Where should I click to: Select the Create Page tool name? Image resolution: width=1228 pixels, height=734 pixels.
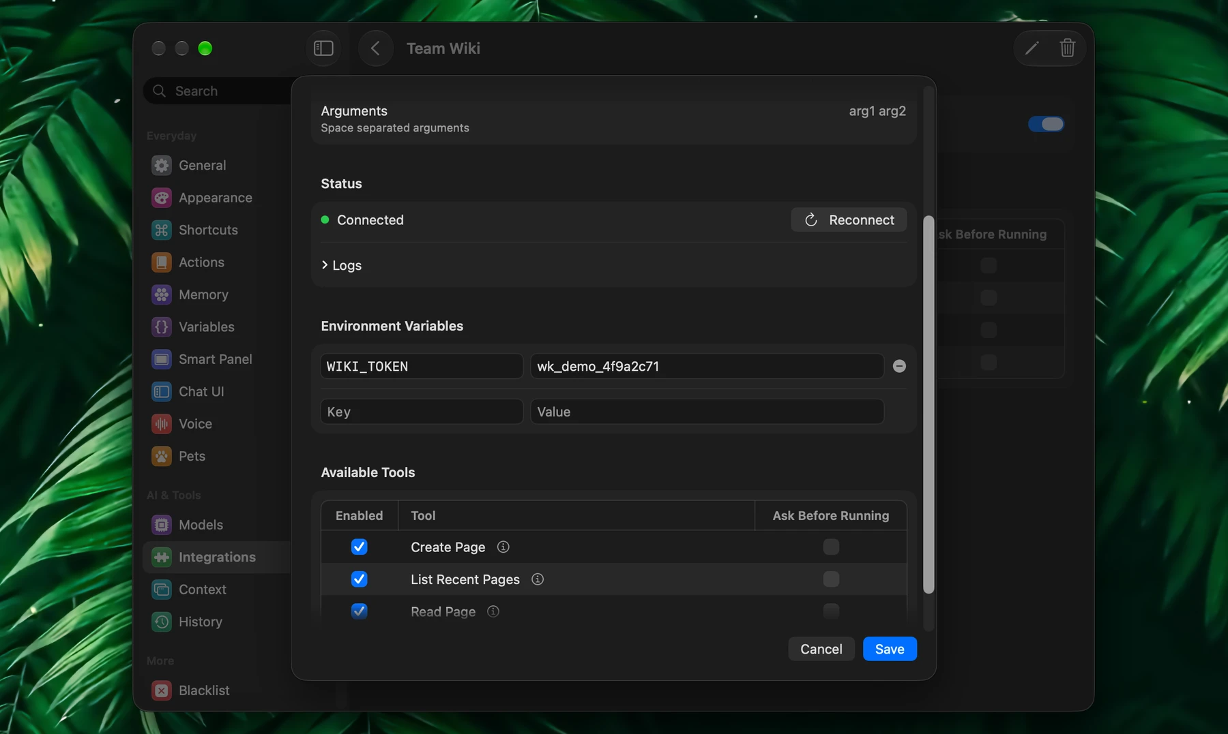tap(448, 547)
